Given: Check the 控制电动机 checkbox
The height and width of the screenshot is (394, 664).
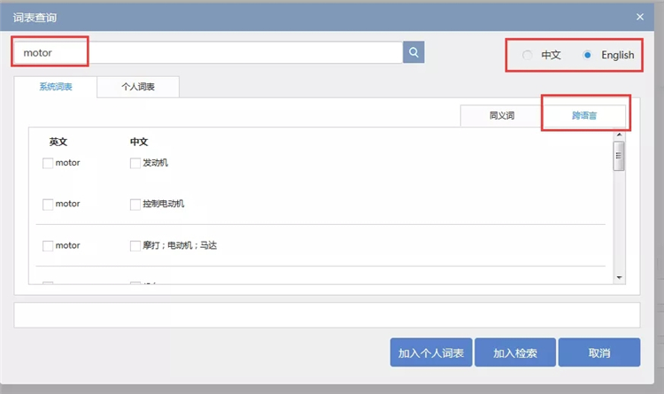Looking at the screenshot, I should tap(135, 205).
